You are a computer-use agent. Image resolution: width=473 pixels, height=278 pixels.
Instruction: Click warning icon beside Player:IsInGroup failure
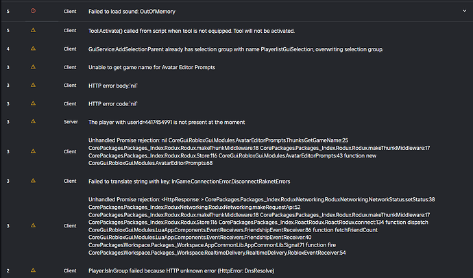point(33,270)
